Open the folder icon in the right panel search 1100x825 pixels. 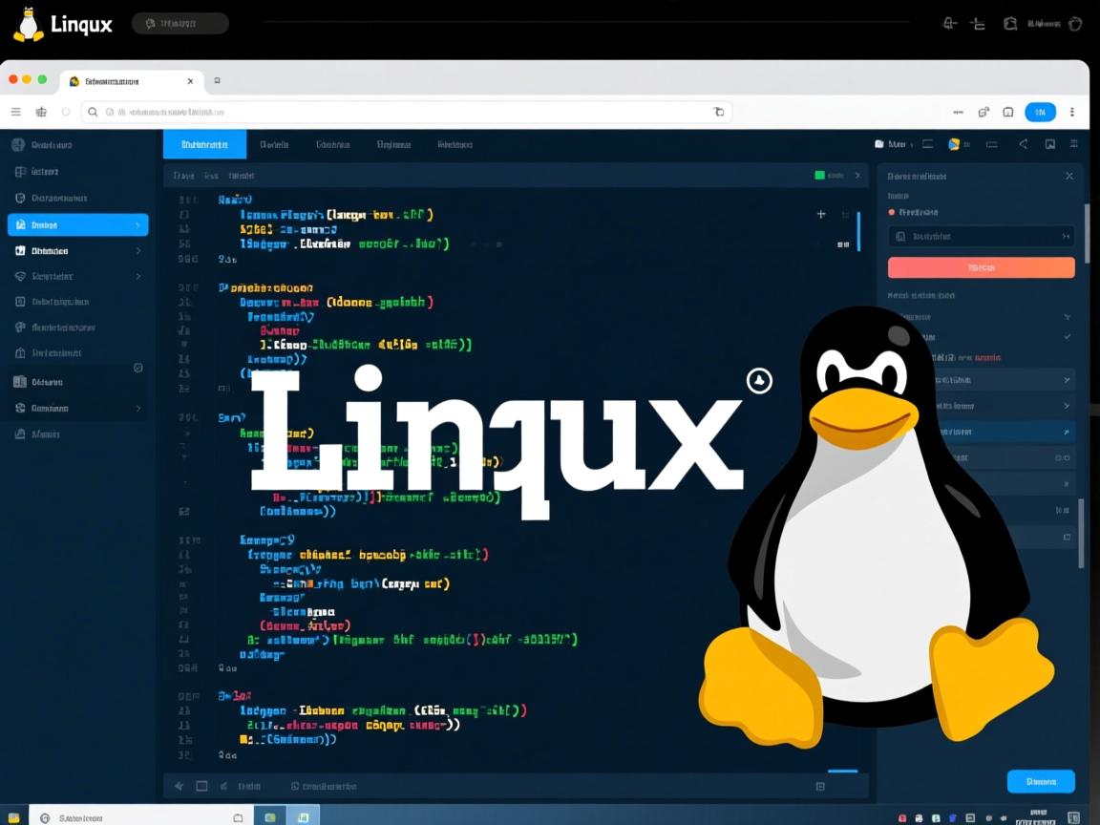pos(900,236)
